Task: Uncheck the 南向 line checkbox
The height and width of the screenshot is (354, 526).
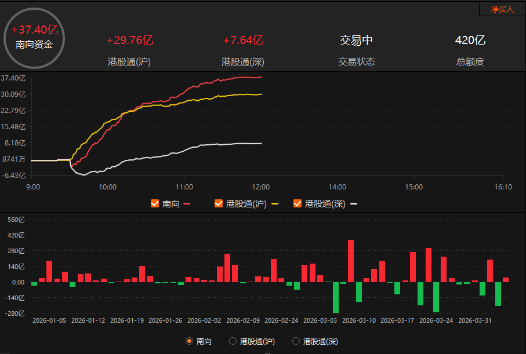Action: tap(155, 203)
